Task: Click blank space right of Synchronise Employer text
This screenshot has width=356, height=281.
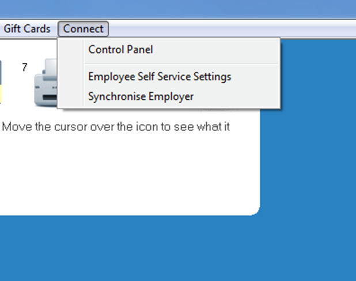Action: coord(236,96)
